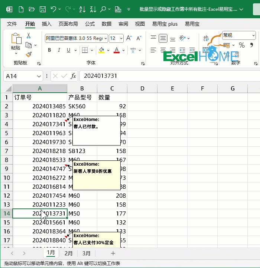This screenshot has width=260, height=268.
Task: Align text to bottom
Action: click(173, 39)
